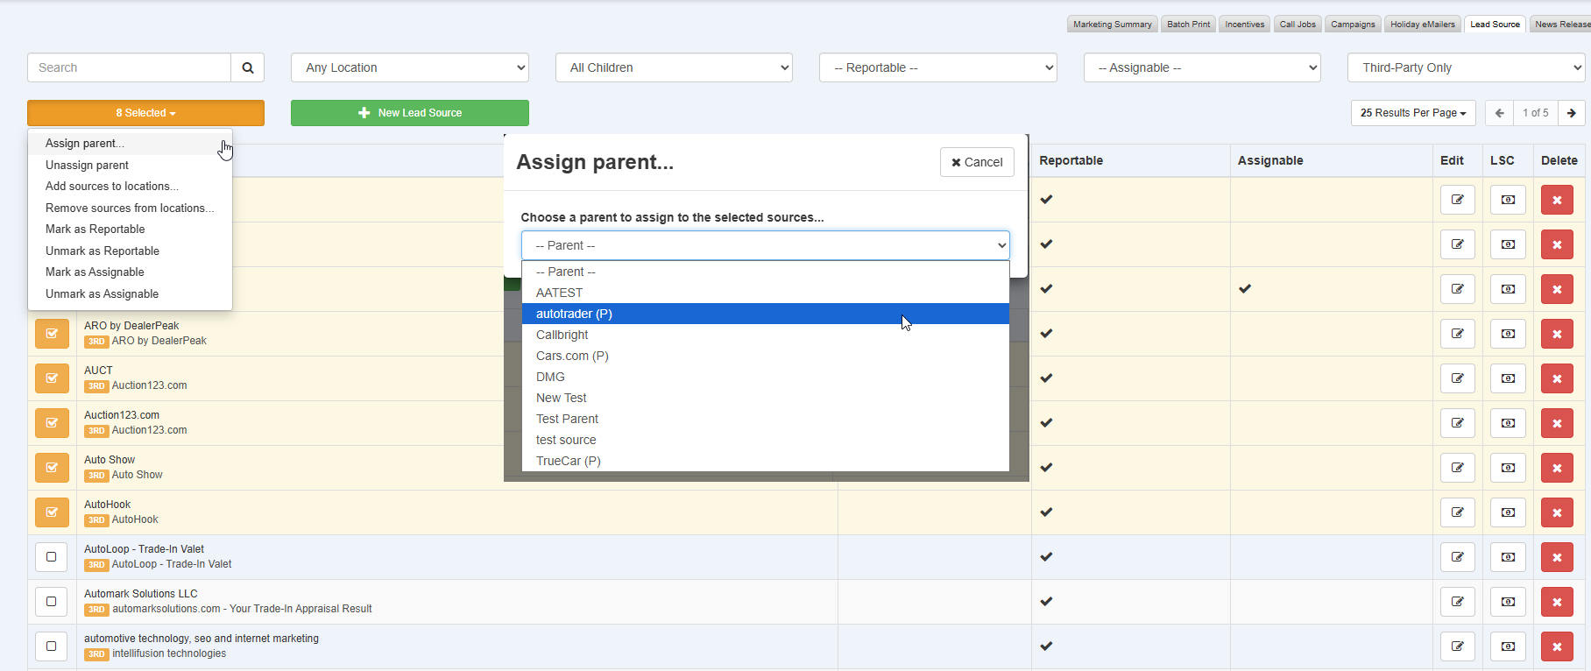This screenshot has width=1591, height=671.
Task: Delete AutoLoop - Trade-In Valet source
Action: click(x=1557, y=557)
